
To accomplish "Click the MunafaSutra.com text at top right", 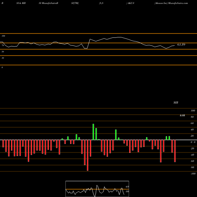I will coord(178,3).
